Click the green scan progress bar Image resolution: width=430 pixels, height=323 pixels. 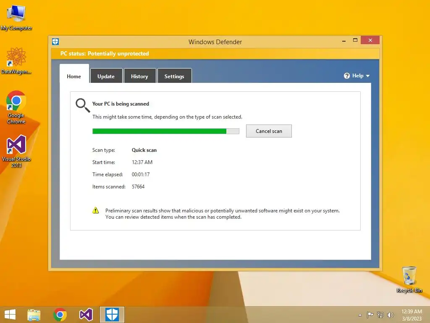coord(165,131)
